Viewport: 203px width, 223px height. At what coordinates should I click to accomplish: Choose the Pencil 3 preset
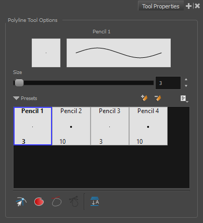(110, 126)
